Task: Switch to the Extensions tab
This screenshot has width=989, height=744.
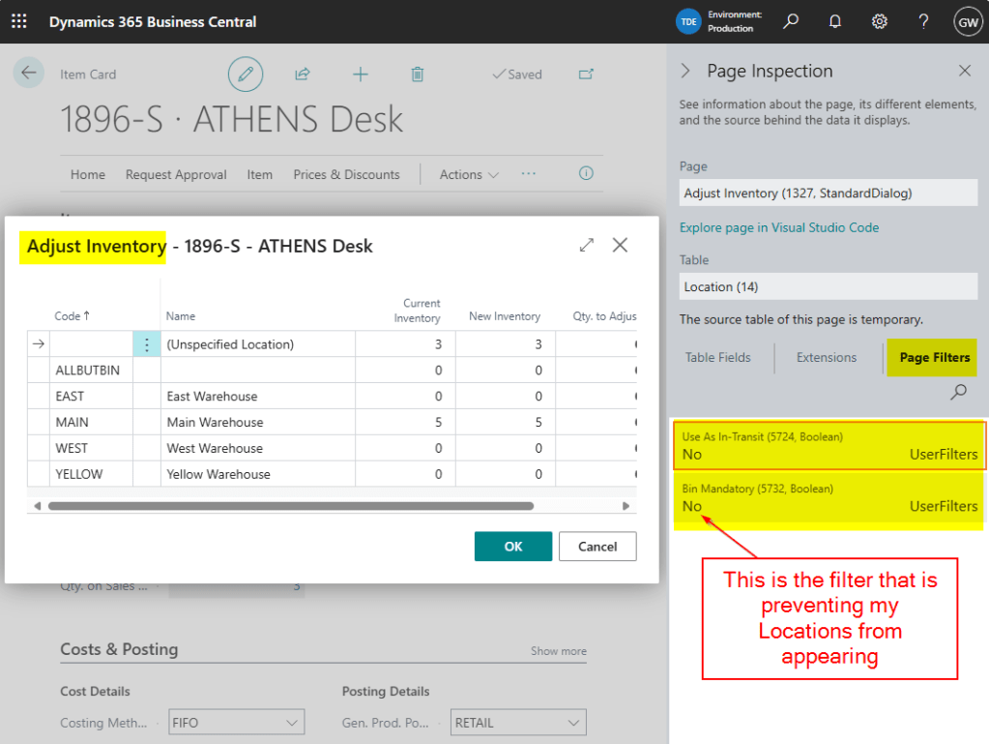Action: pyautogui.click(x=826, y=358)
